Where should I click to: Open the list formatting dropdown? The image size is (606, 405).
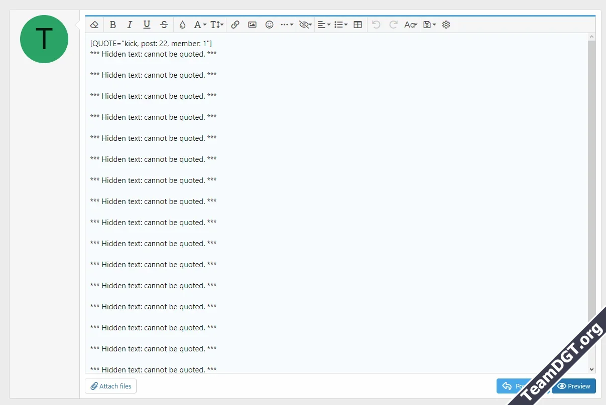pos(340,24)
